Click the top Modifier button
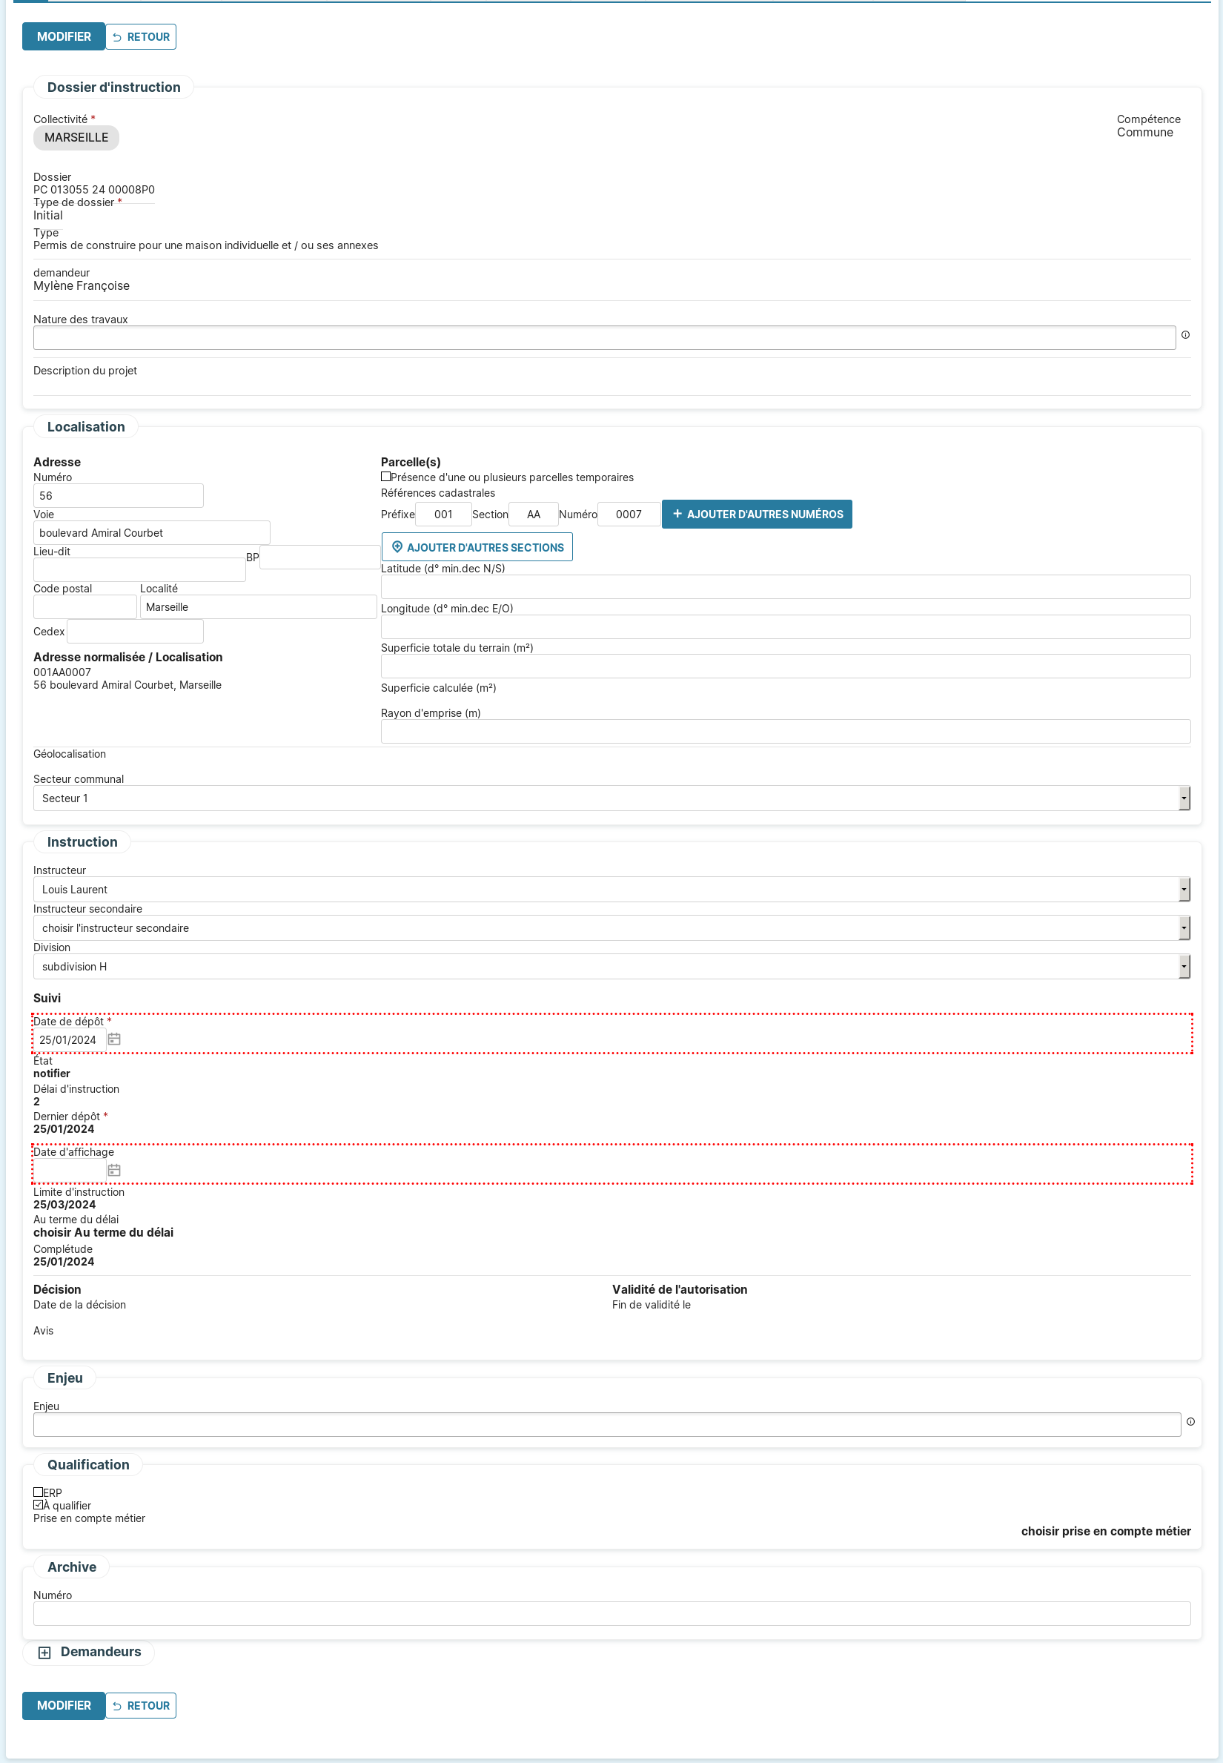 64,37
